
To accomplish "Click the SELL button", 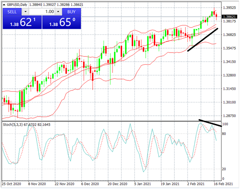I will pyautogui.click(x=12, y=12).
